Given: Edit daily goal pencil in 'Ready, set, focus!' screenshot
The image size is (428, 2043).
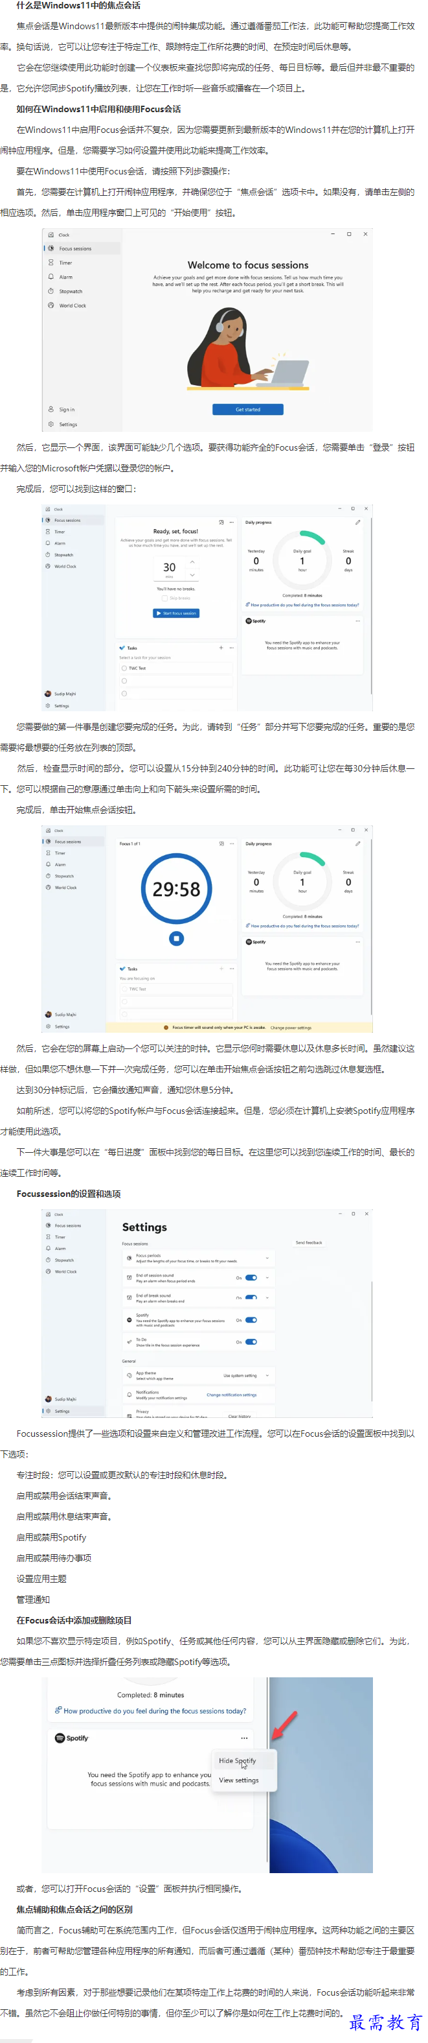Looking at the screenshot, I should tap(357, 522).
